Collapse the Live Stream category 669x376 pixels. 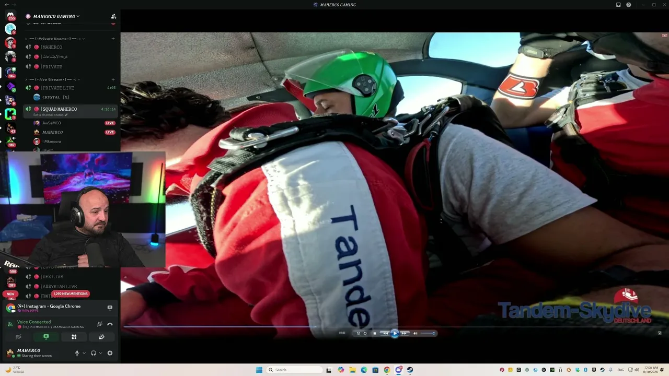(52, 79)
